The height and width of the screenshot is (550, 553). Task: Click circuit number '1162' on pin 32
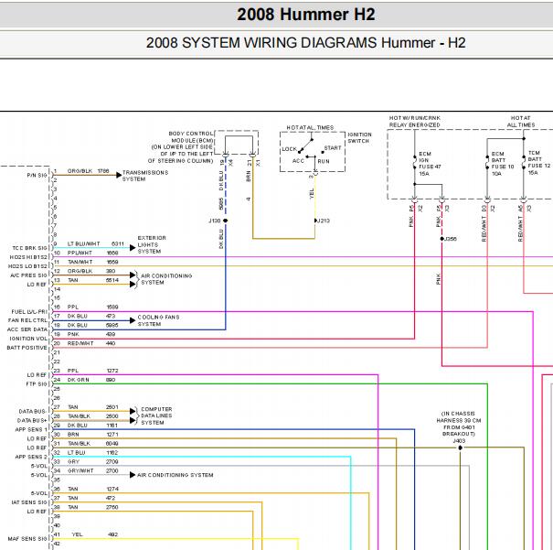click(112, 453)
